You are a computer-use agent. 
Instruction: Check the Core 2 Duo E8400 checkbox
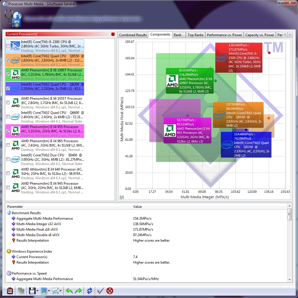point(8,159)
